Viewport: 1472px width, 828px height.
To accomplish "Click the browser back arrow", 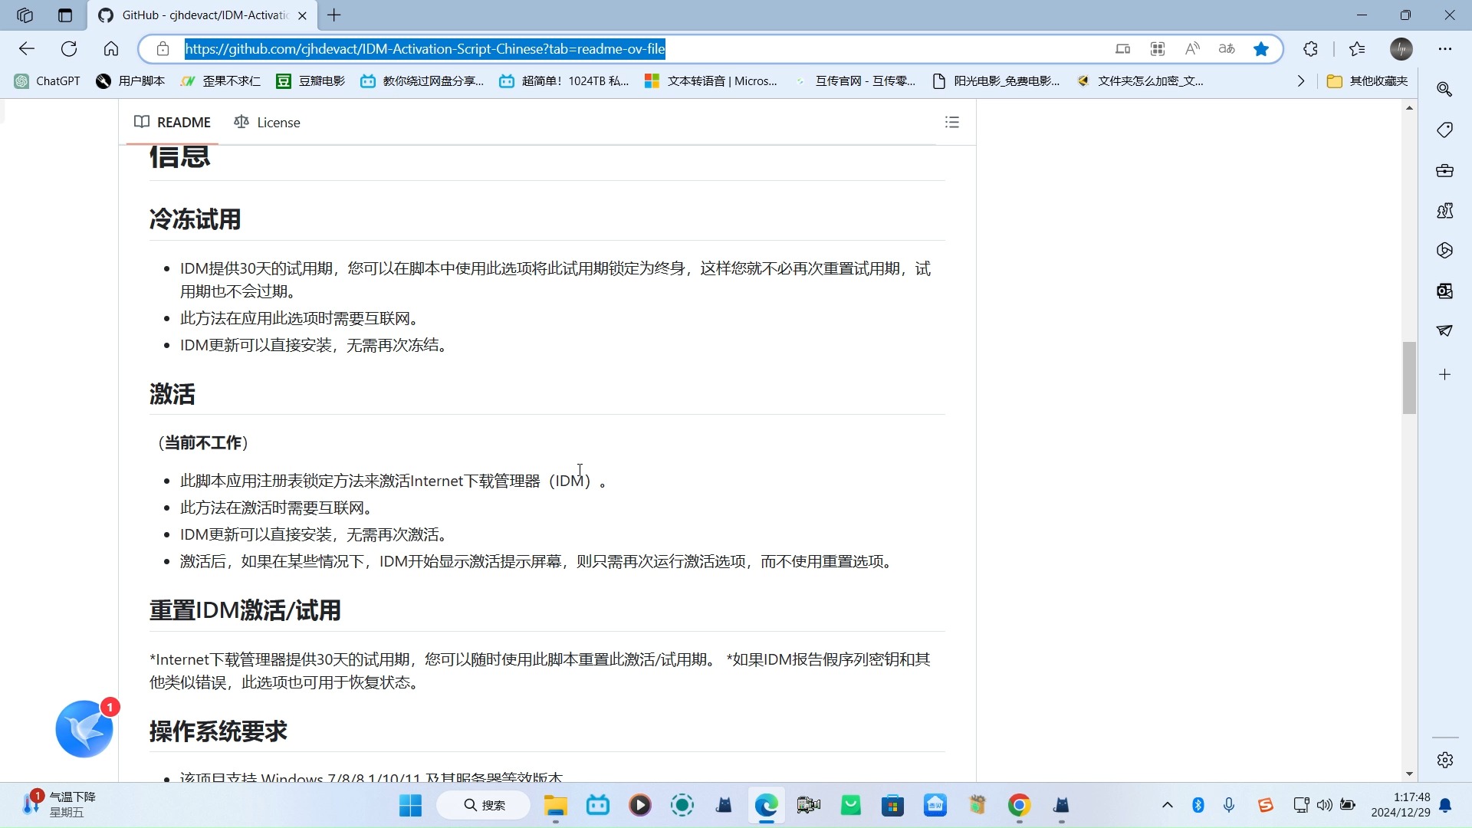I will click(x=27, y=49).
